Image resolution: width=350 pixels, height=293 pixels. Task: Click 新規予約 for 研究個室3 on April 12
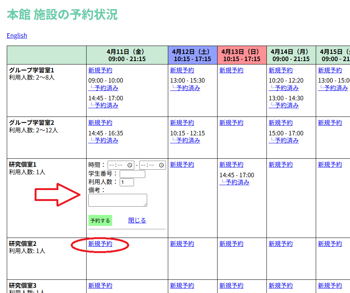tap(182, 285)
